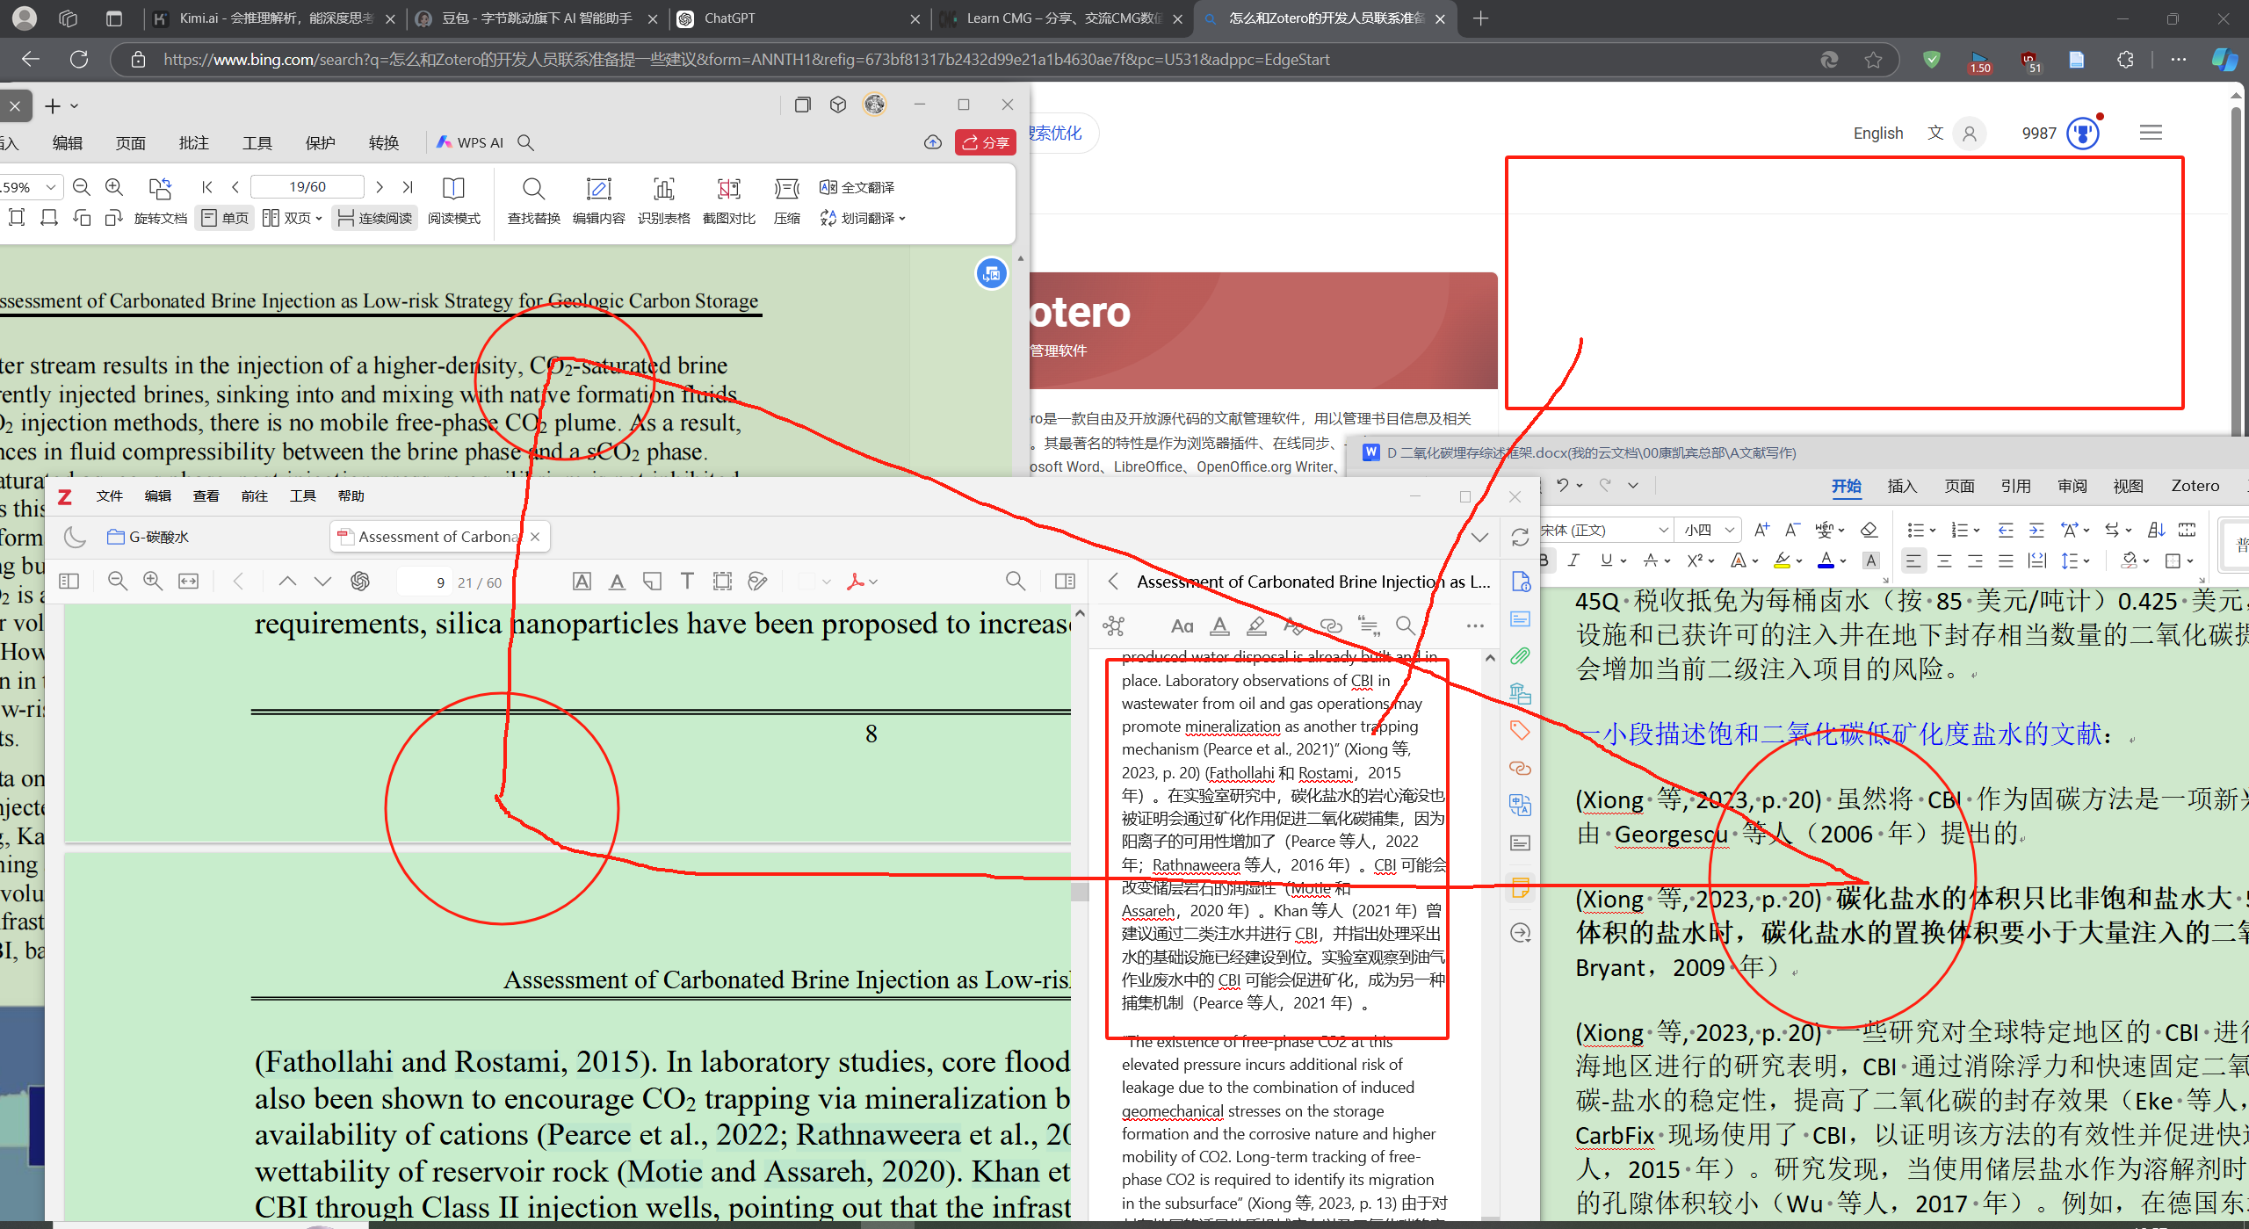Viewport: 2249px width, 1229px height.
Task: Expand Zotero tab list chevron
Action: (1479, 538)
